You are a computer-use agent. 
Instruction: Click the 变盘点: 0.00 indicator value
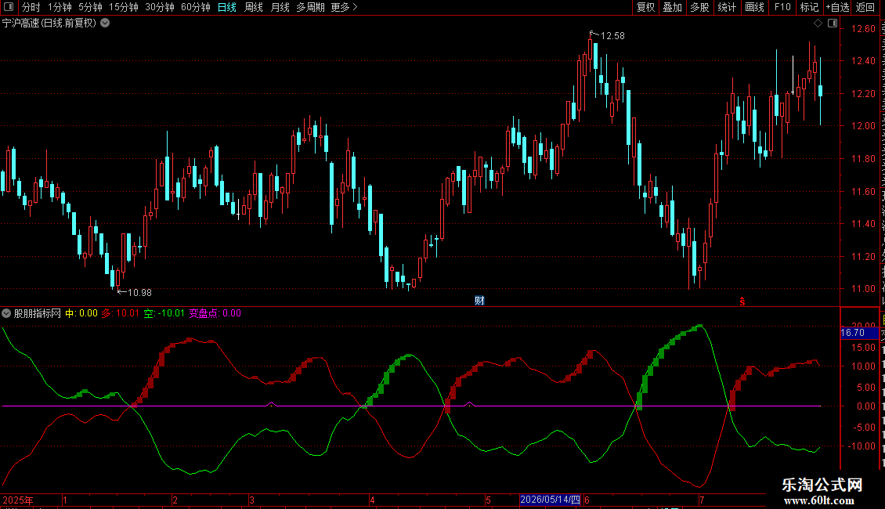[215, 313]
